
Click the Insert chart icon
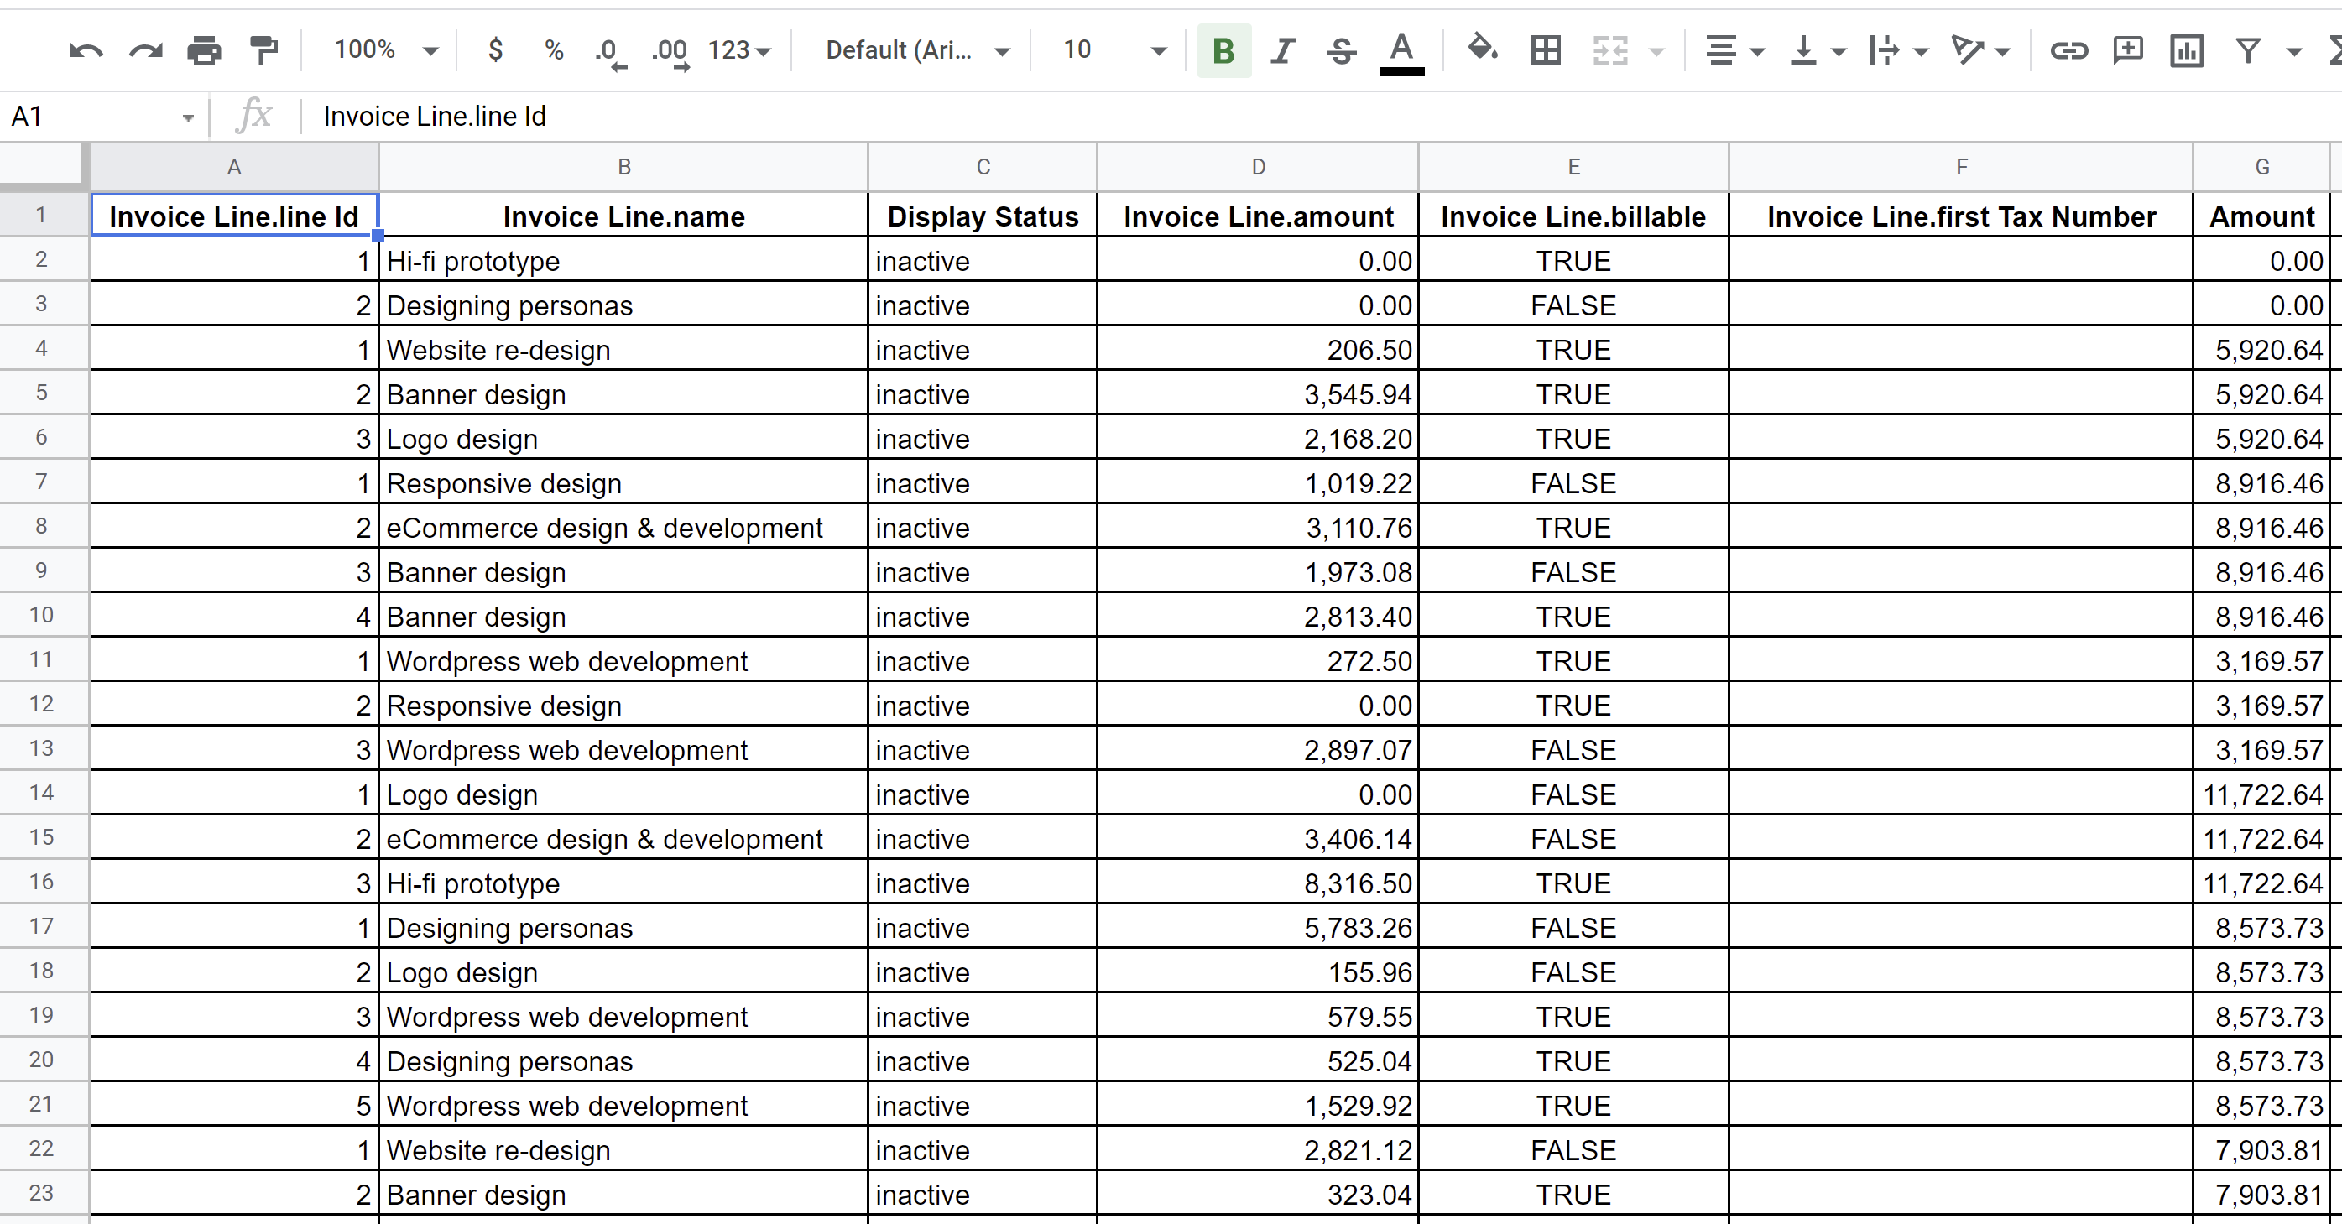pos(2187,51)
